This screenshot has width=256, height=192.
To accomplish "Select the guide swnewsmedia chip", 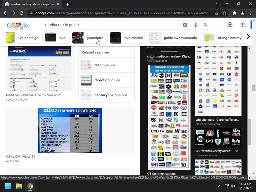I will pos(175,38).
